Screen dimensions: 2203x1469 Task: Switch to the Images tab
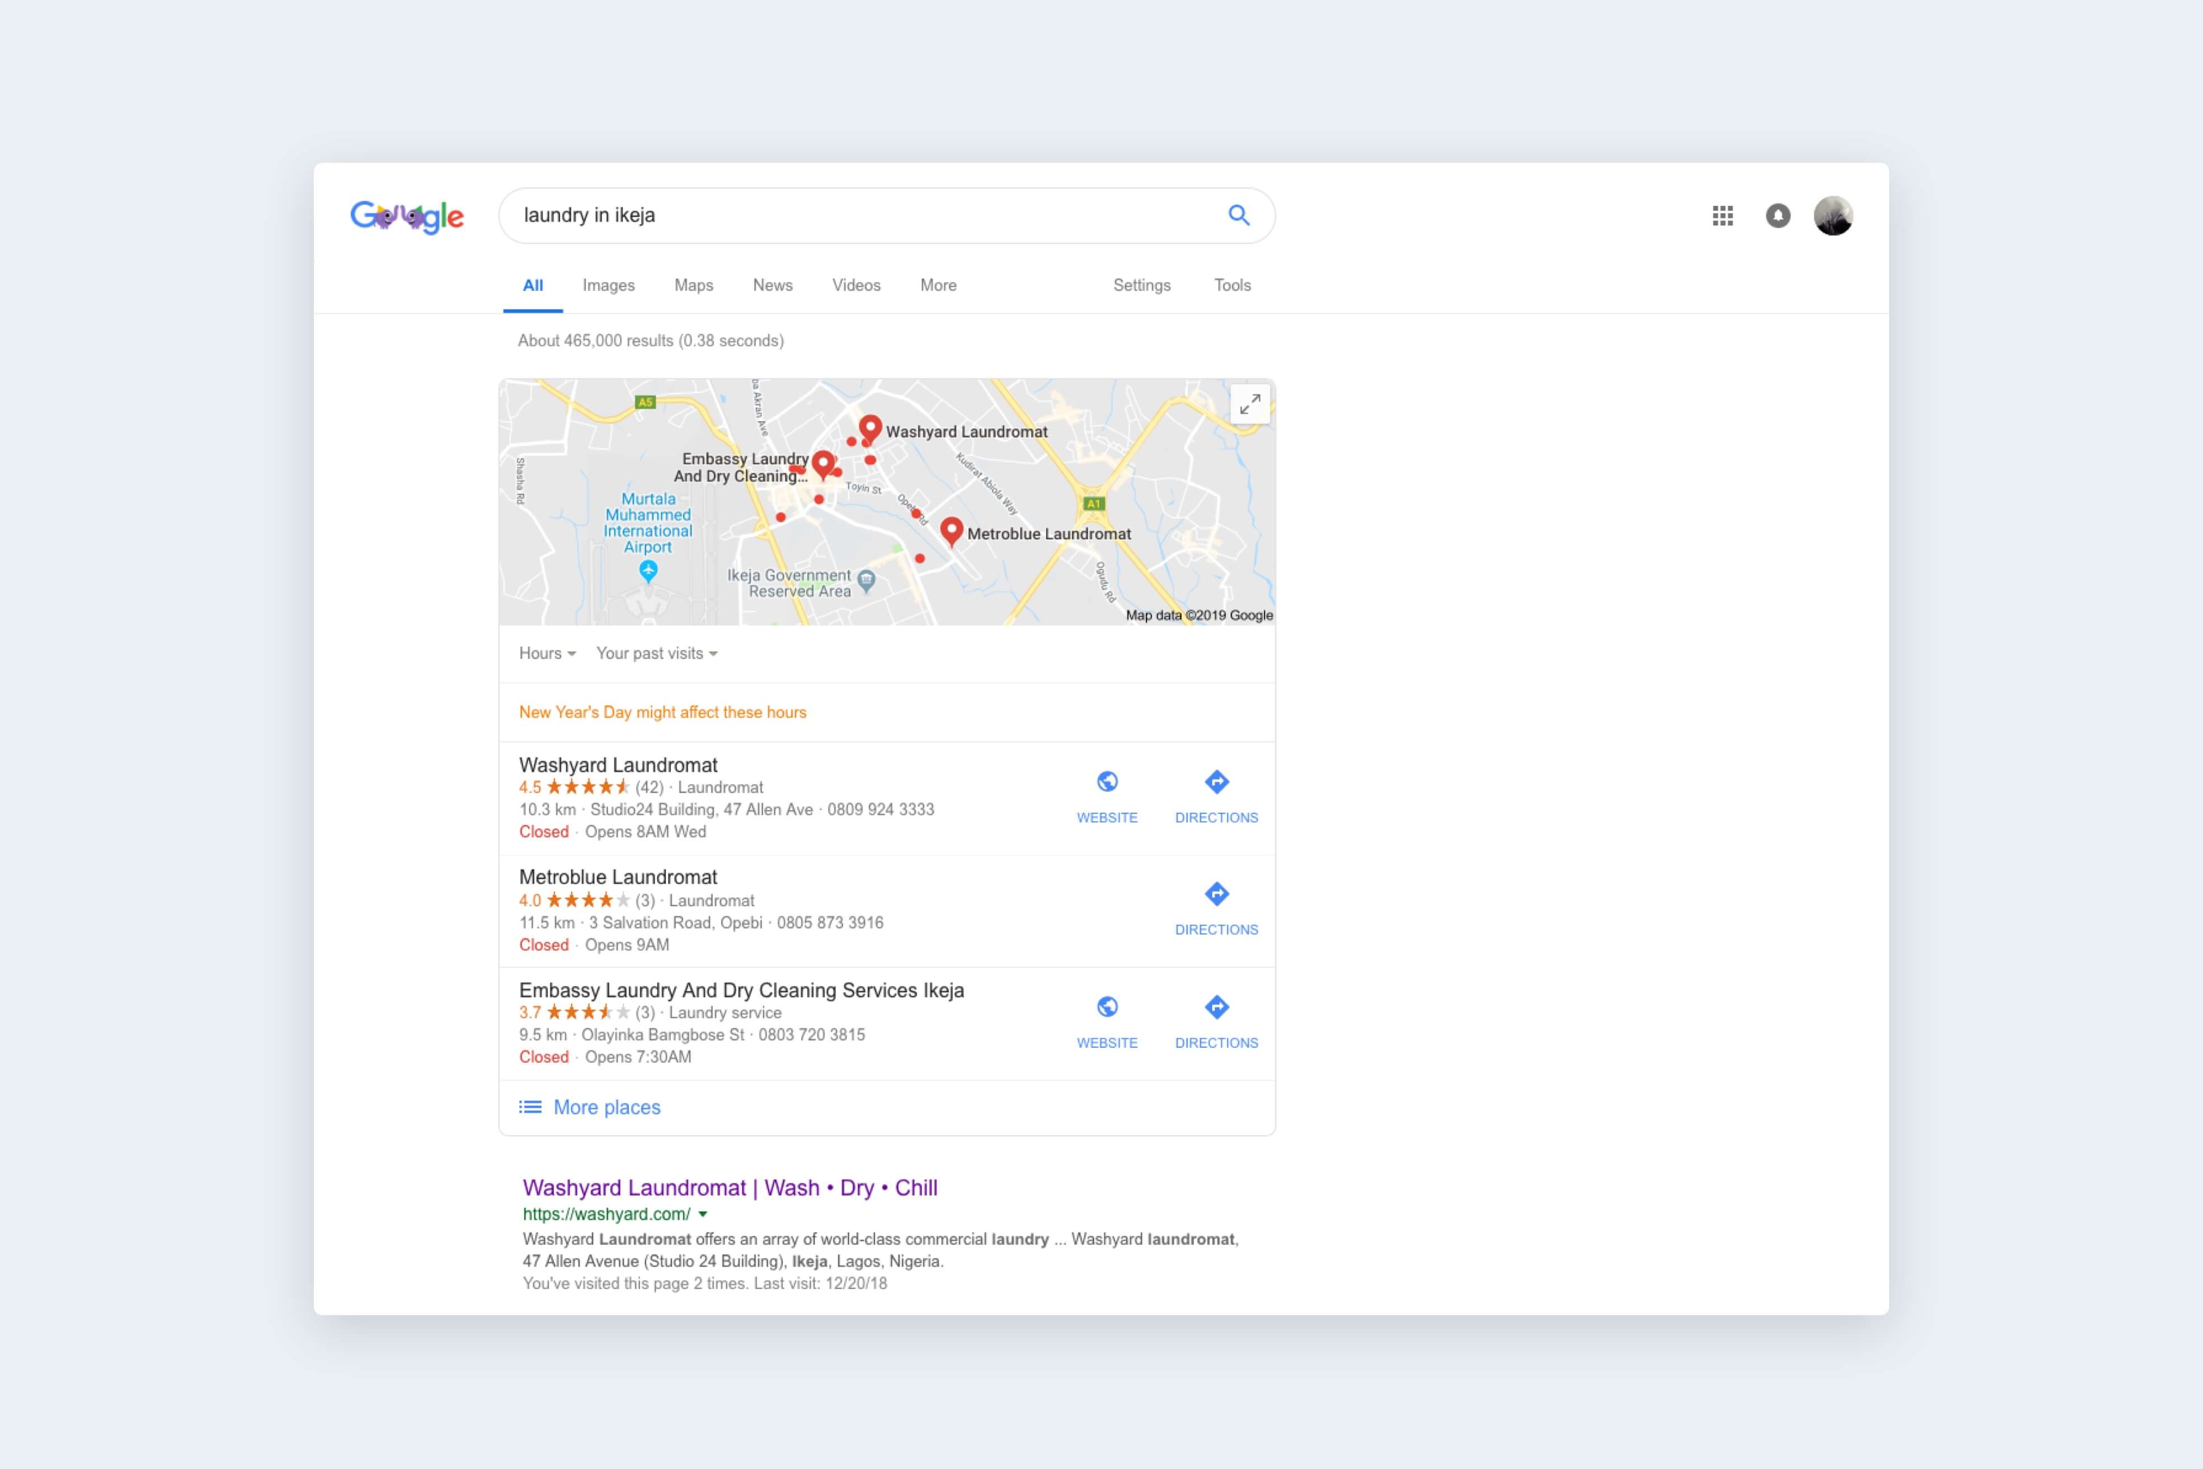[609, 286]
